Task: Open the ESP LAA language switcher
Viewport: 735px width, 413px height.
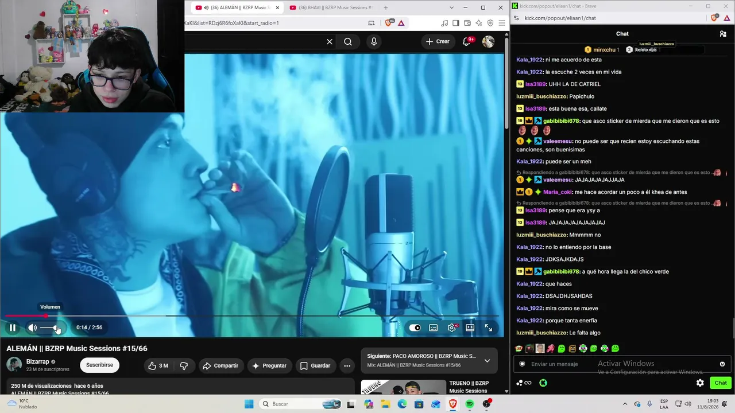Action: [x=664, y=404]
